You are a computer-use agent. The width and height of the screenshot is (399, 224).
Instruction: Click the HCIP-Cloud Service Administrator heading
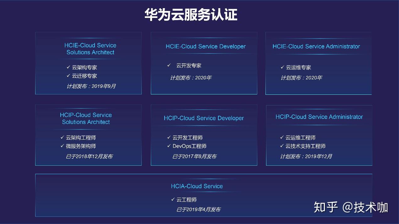319,117
